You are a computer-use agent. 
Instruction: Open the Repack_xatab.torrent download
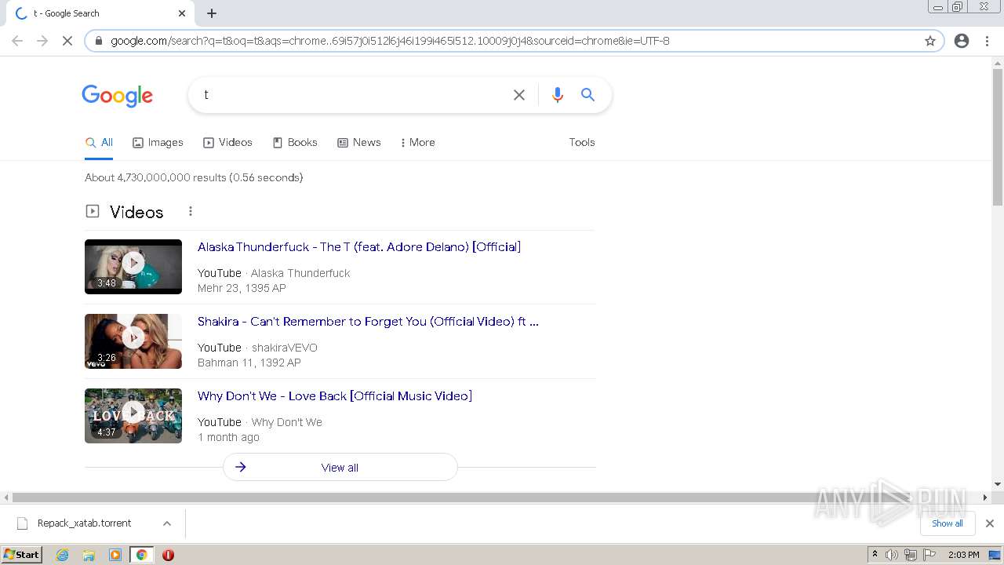pyautogui.click(x=84, y=523)
